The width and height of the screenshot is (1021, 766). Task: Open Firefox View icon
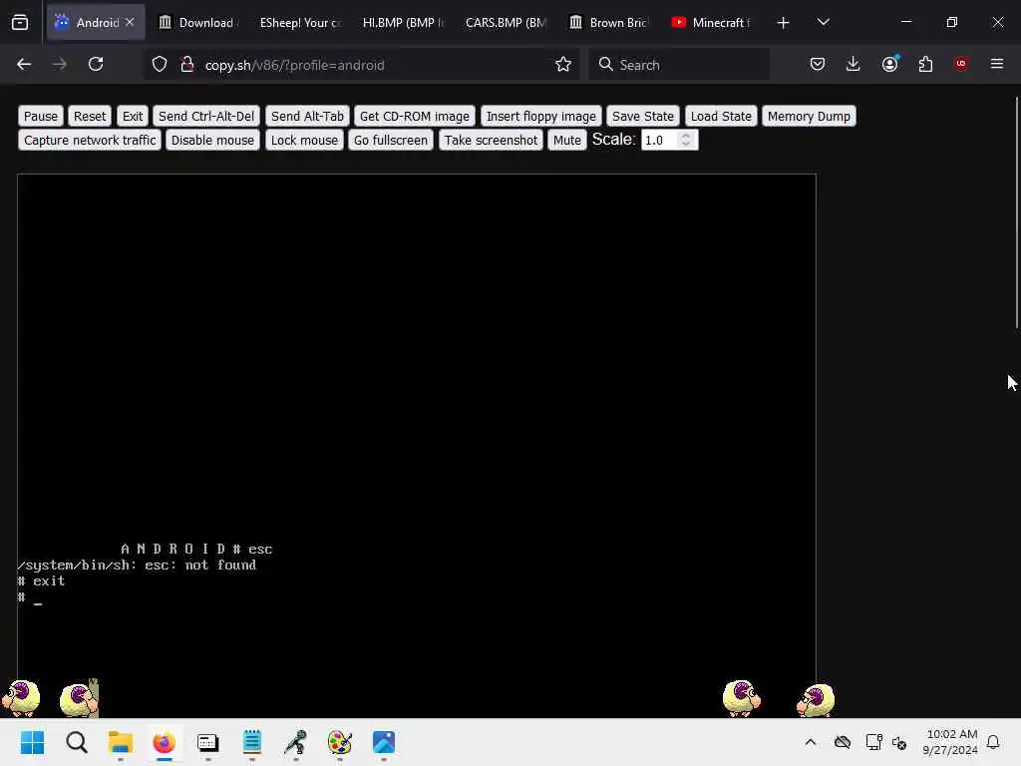click(20, 22)
